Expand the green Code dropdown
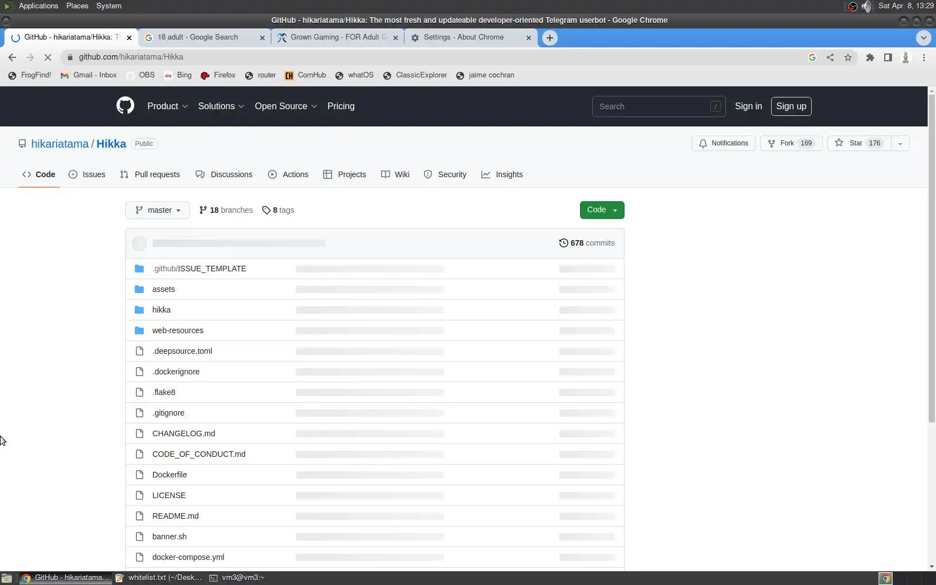The height and width of the screenshot is (585, 936). click(602, 210)
